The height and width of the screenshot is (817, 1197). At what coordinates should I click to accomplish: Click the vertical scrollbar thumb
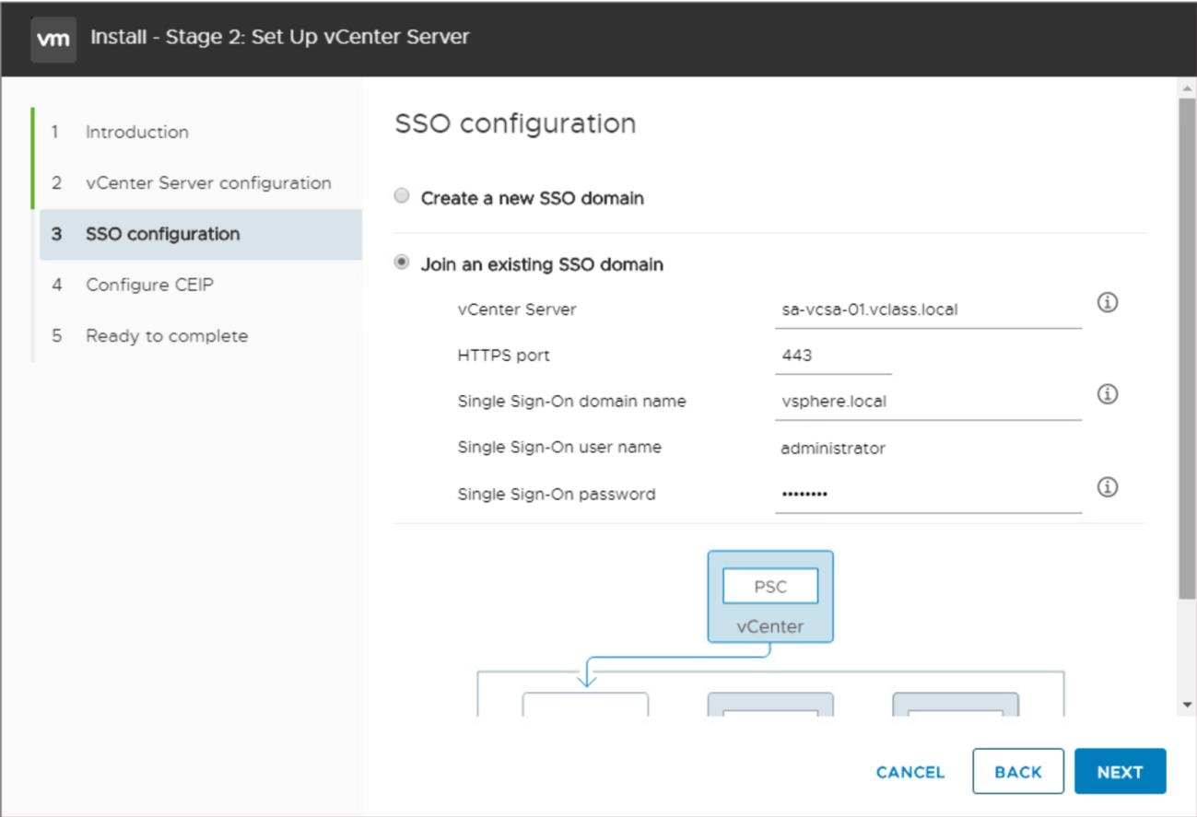pyautogui.click(x=1187, y=349)
